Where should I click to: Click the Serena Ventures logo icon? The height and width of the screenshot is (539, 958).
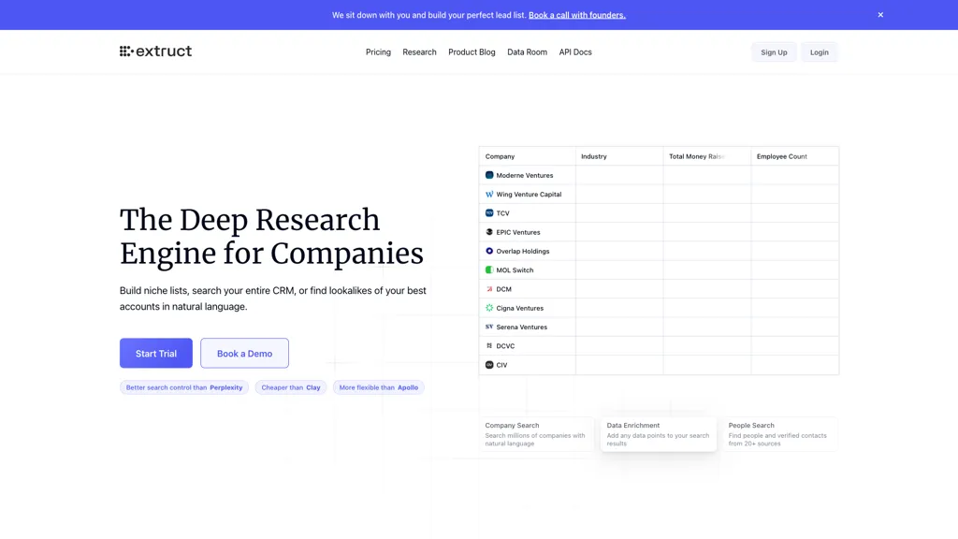coord(489,327)
